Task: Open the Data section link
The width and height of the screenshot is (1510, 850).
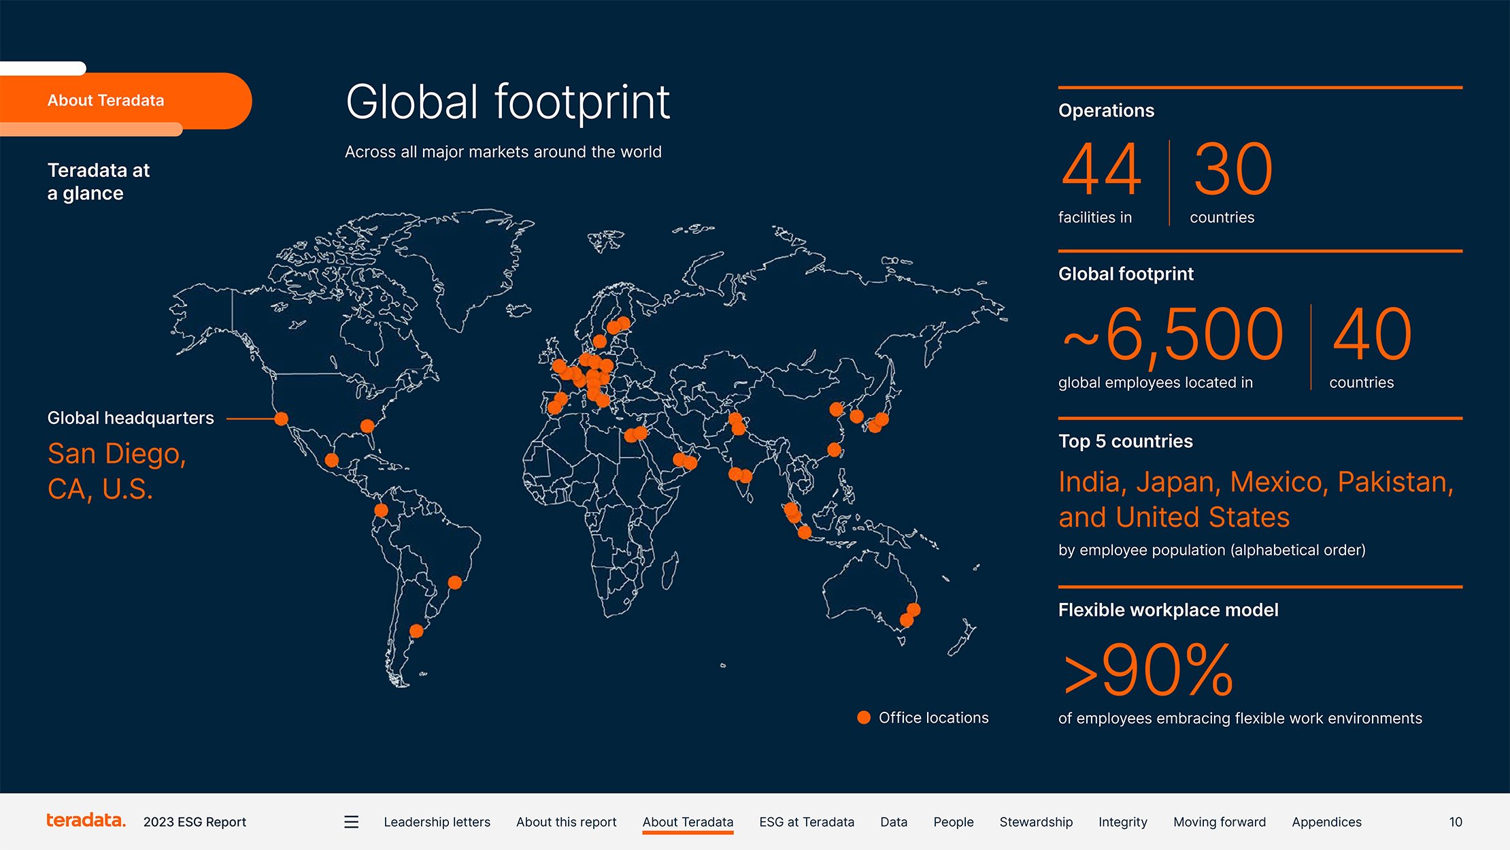Action: [x=894, y=822]
